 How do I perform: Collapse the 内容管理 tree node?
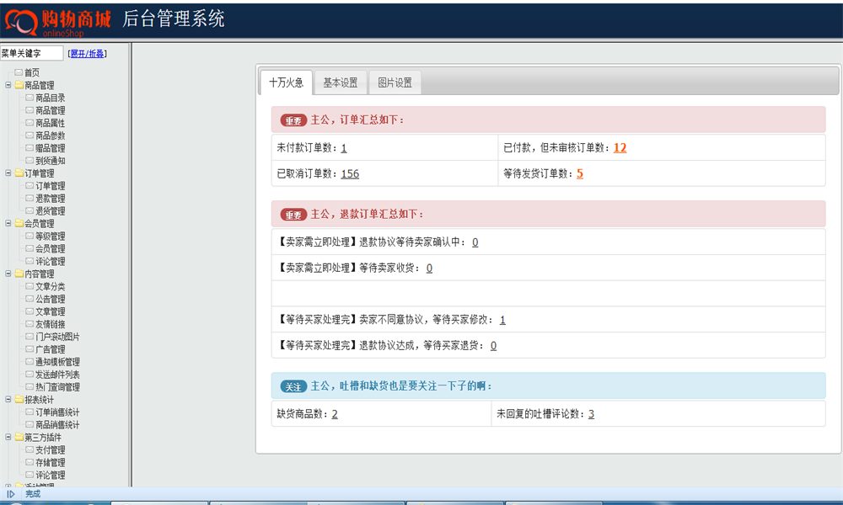pos(8,274)
